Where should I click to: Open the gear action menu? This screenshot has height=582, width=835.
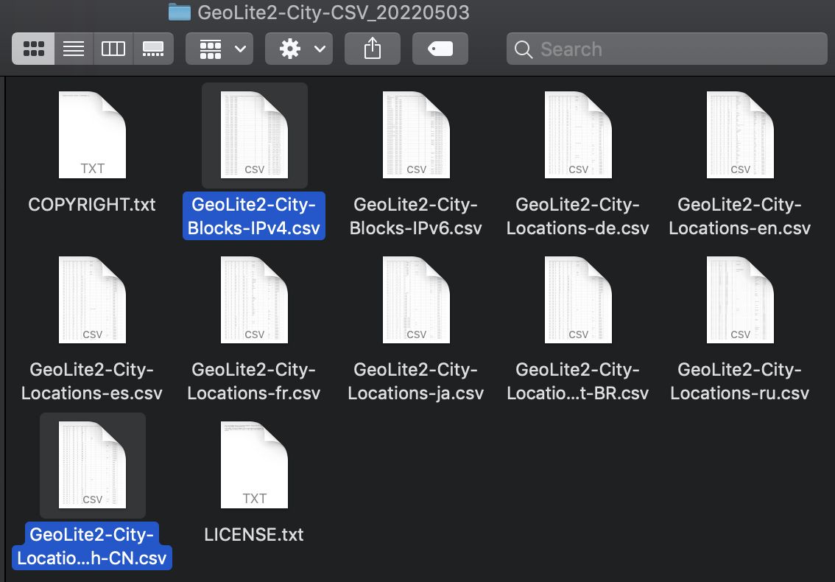299,49
